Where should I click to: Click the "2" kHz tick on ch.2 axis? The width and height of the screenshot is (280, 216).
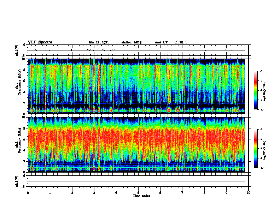point(25,161)
